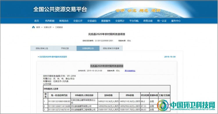Switch to the 招标/资审公告 tab
The image size is (218, 114).
click(x=42, y=48)
